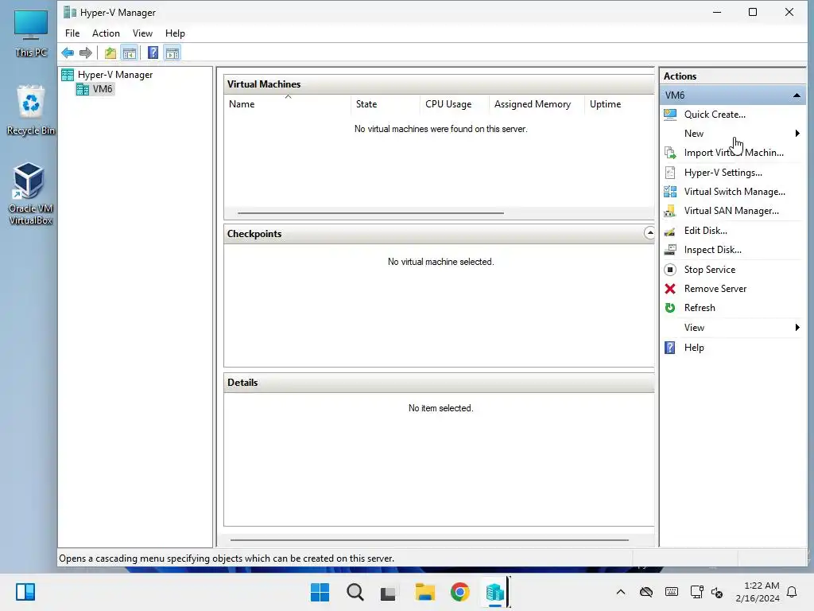Click the green Refresh icon

(x=670, y=308)
